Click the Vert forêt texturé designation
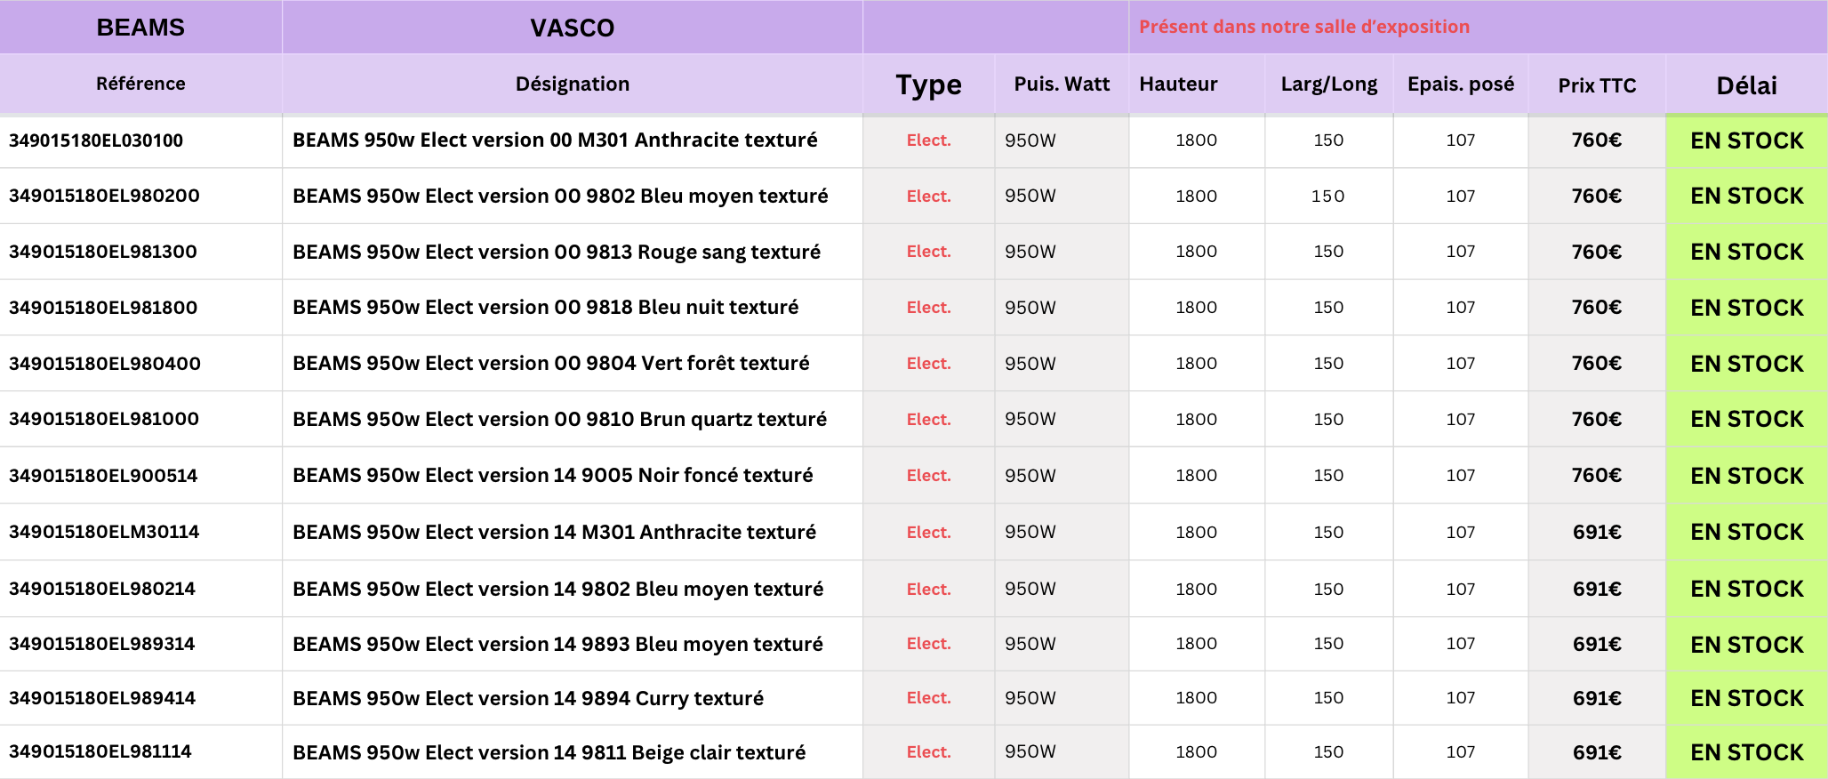 (x=550, y=363)
